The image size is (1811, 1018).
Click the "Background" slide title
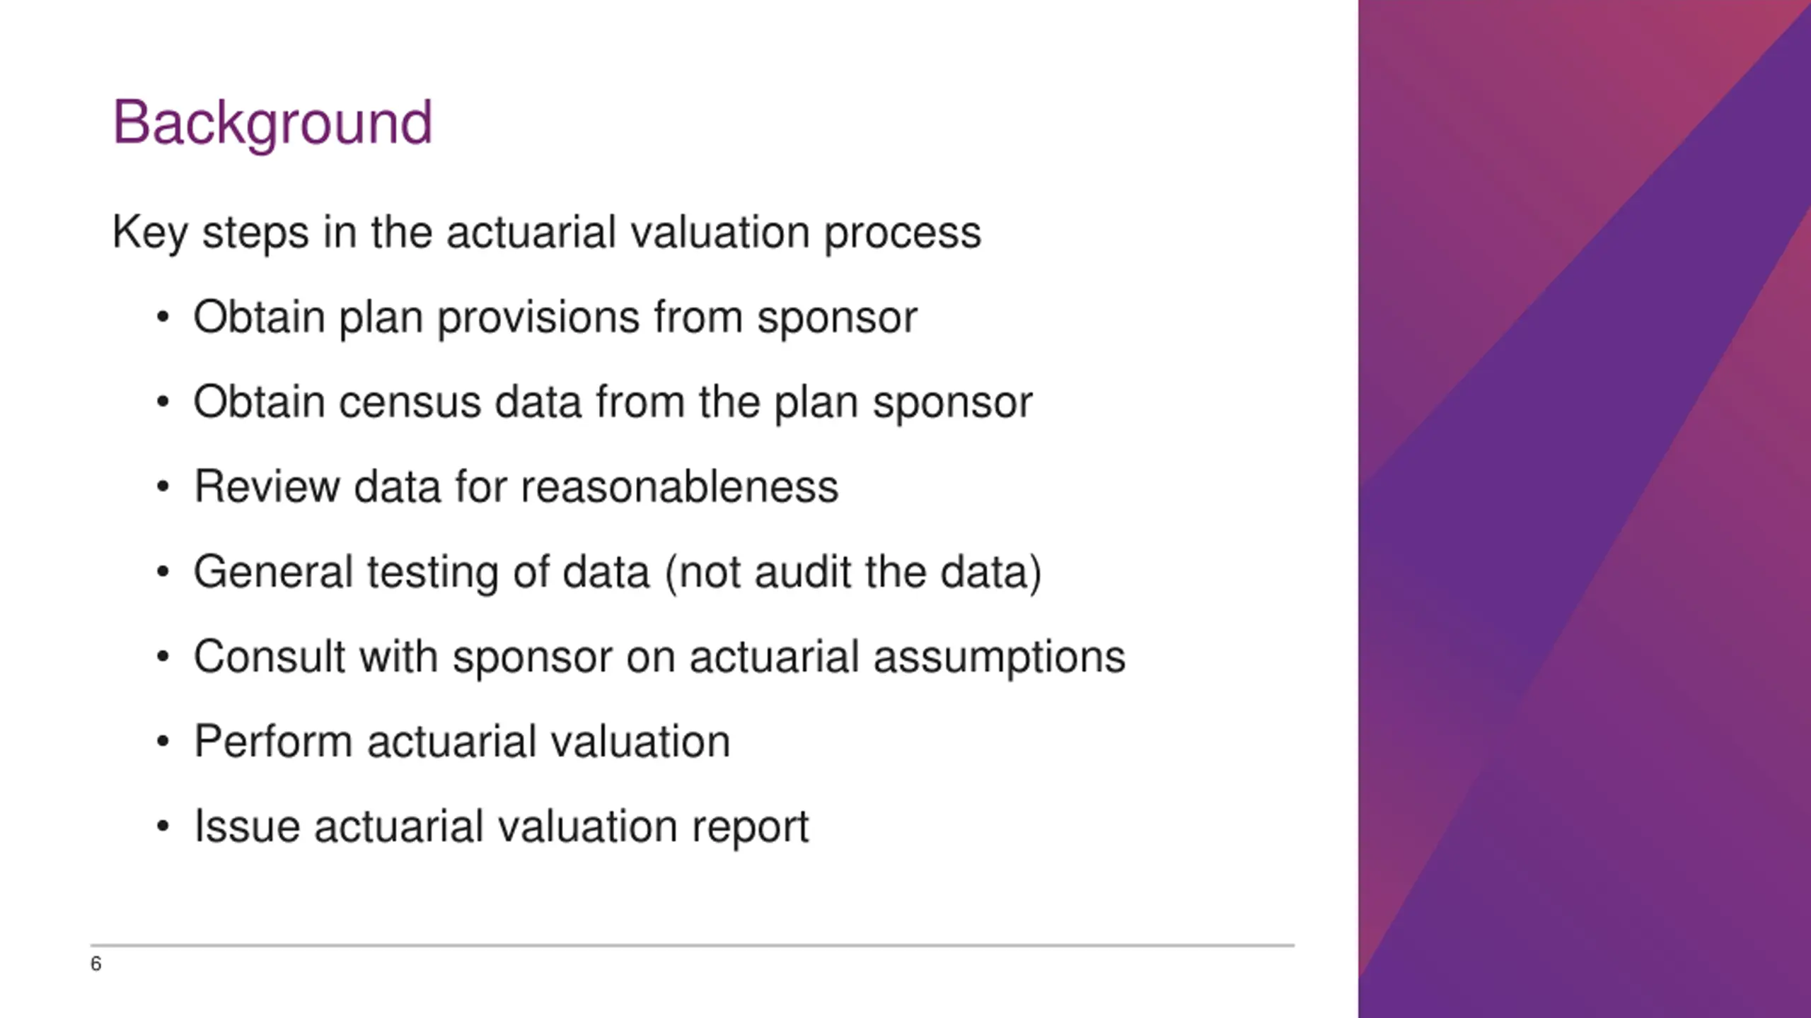272,123
